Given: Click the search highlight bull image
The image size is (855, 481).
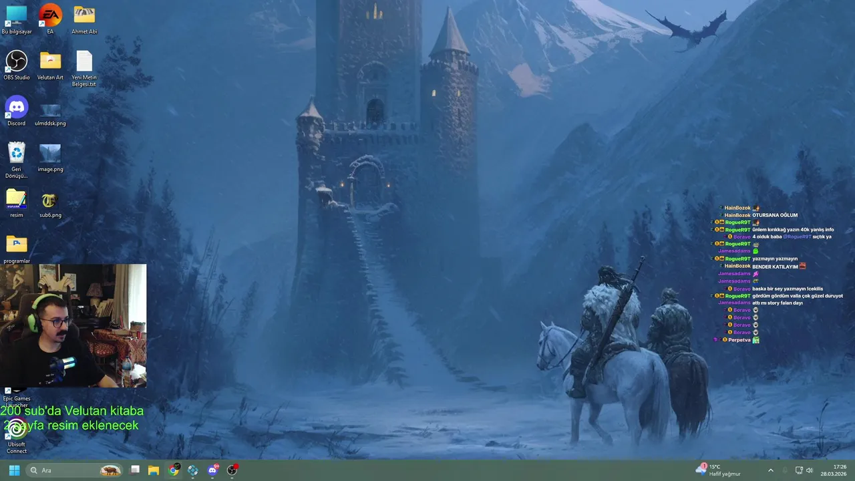Looking at the screenshot, I should (x=110, y=470).
